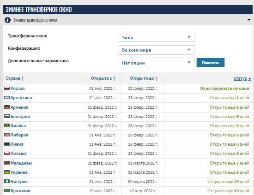Image resolution: width=254 pixels, height=195 pixels.
Task: Click the Nigeria flag icon
Action: click(x=7, y=181)
